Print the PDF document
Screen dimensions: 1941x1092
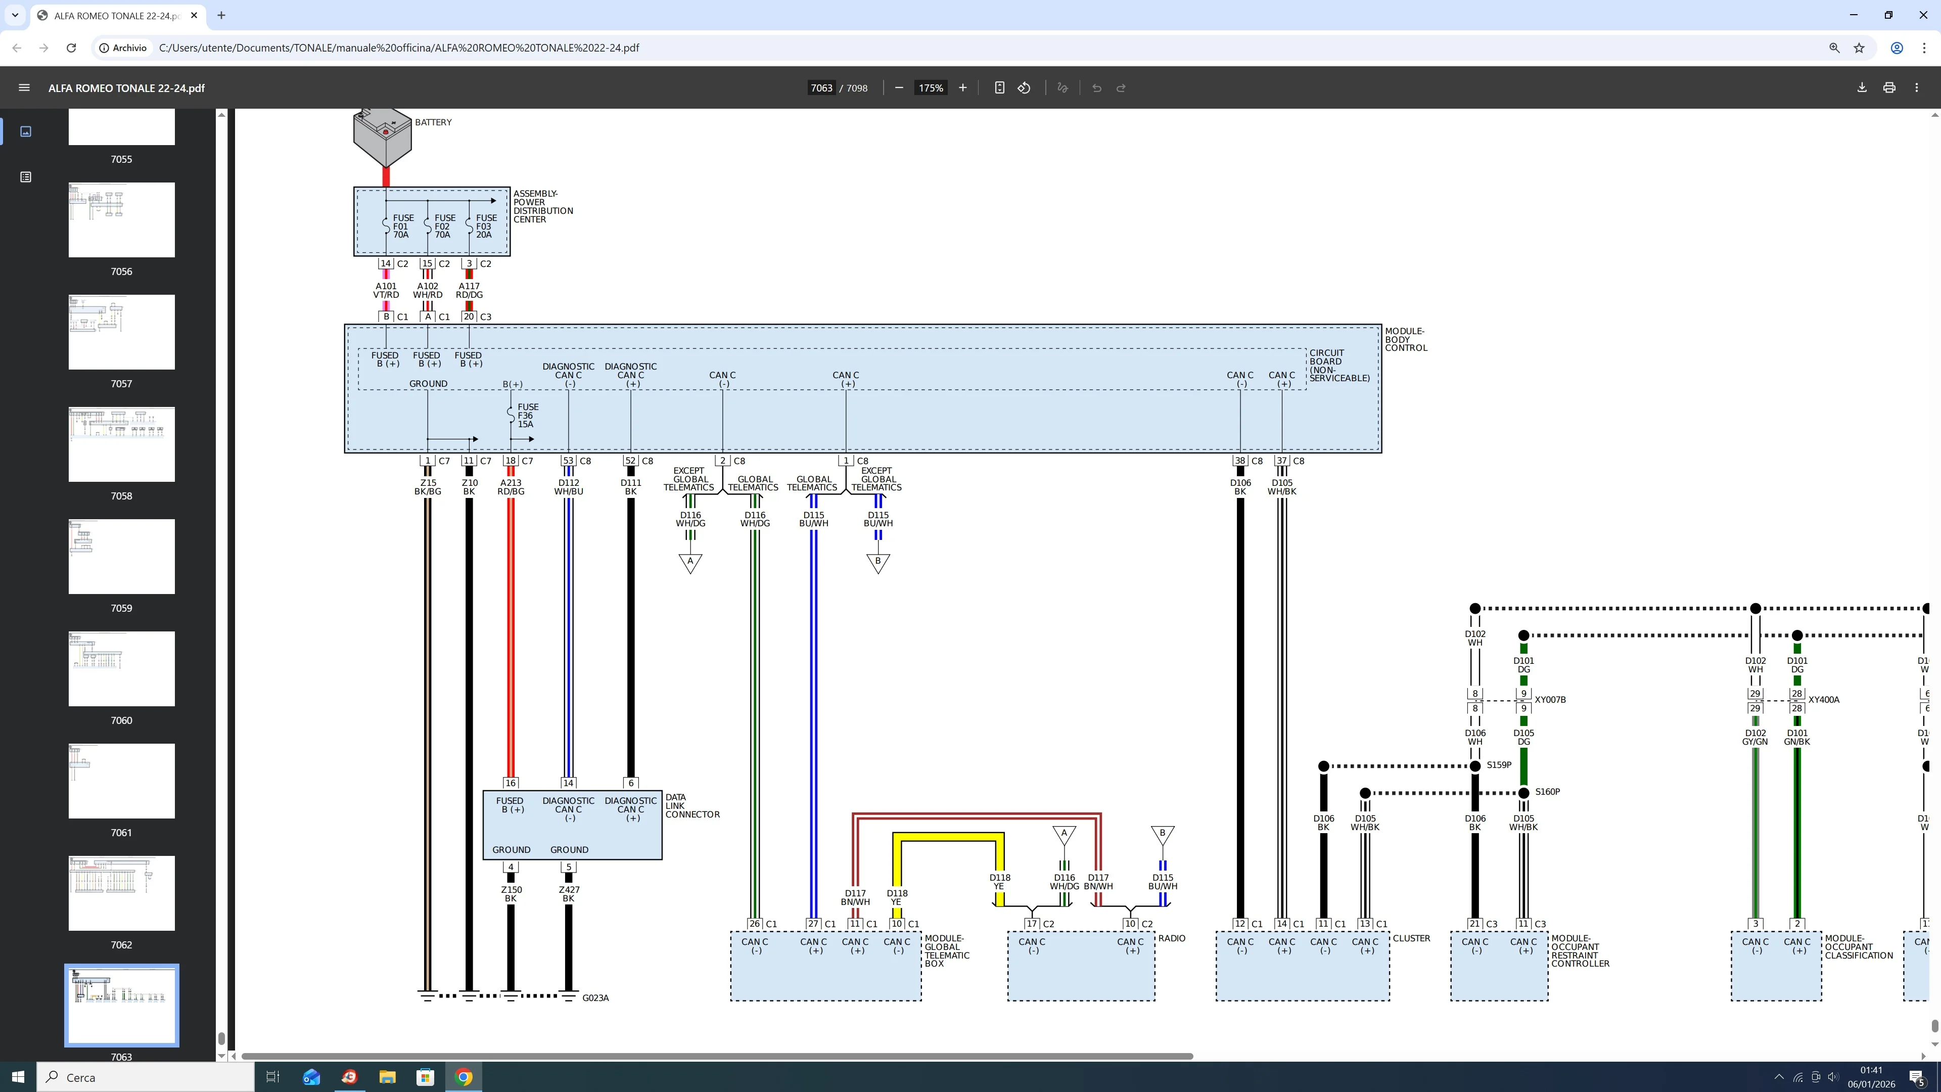pyautogui.click(x=1889, y=88)
